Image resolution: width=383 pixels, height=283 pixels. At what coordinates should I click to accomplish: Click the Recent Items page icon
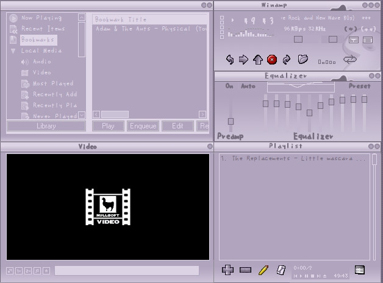point(13,29)
